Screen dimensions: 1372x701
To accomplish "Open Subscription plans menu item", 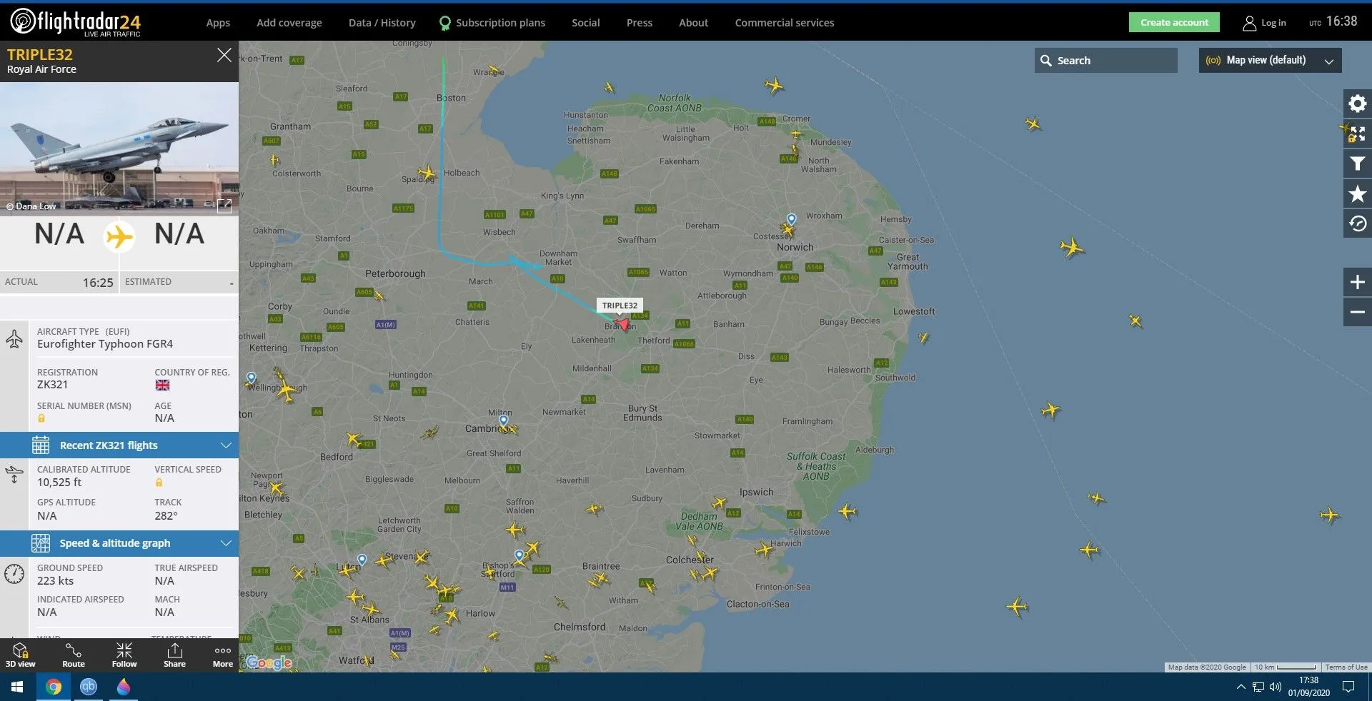I will click(492, 23).
